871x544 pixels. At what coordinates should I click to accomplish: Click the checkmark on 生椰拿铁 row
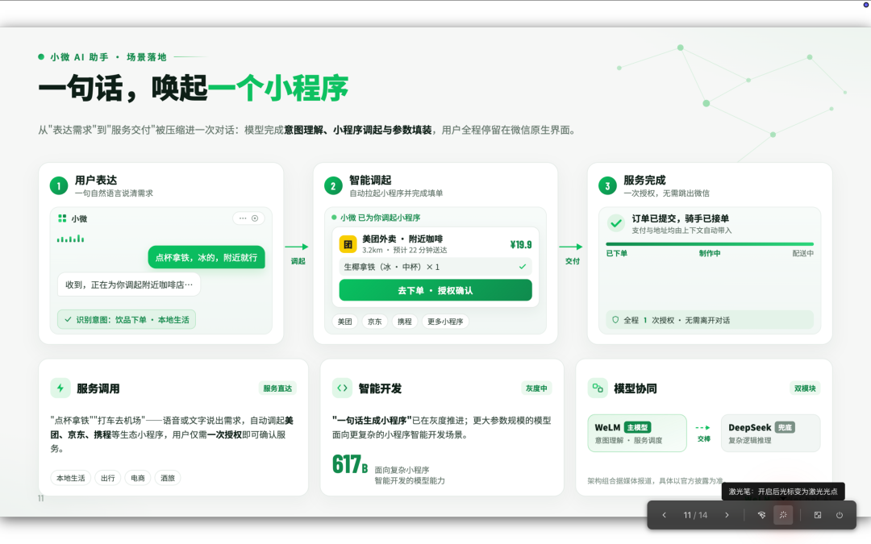tap(522, 267)
